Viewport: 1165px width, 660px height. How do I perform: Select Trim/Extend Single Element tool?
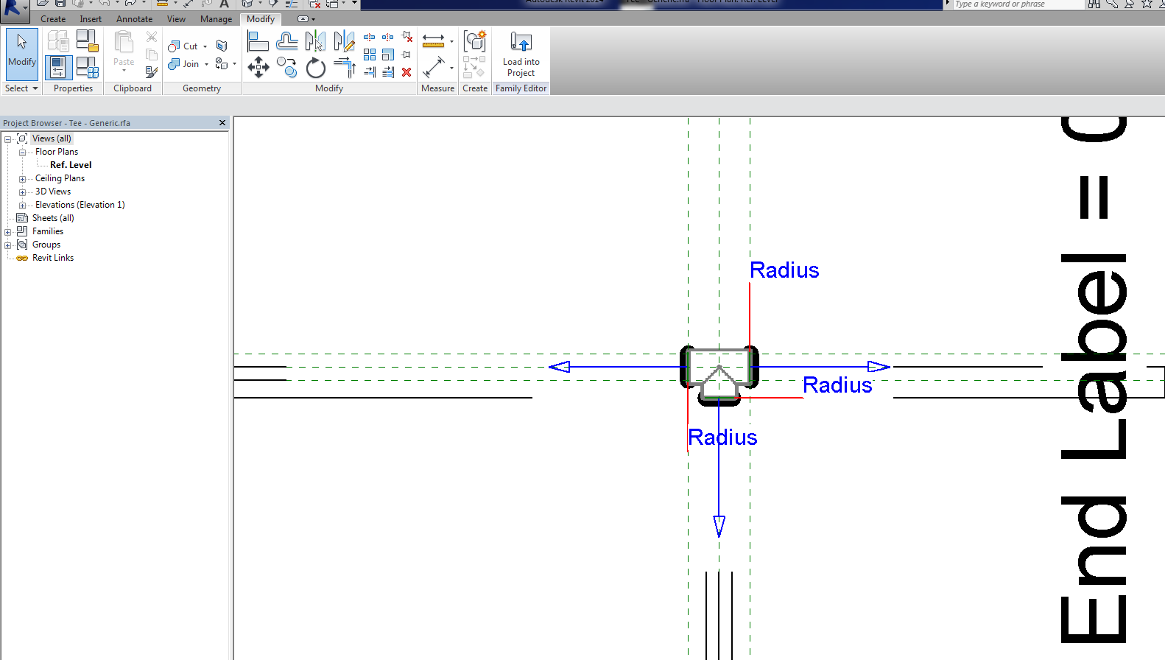pyautogui.click(x=370, y=72)
